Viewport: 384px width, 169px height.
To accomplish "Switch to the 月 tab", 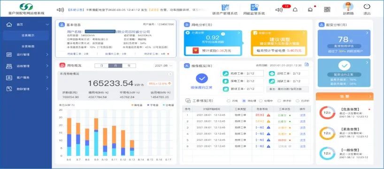I will (x=115, y=66).
